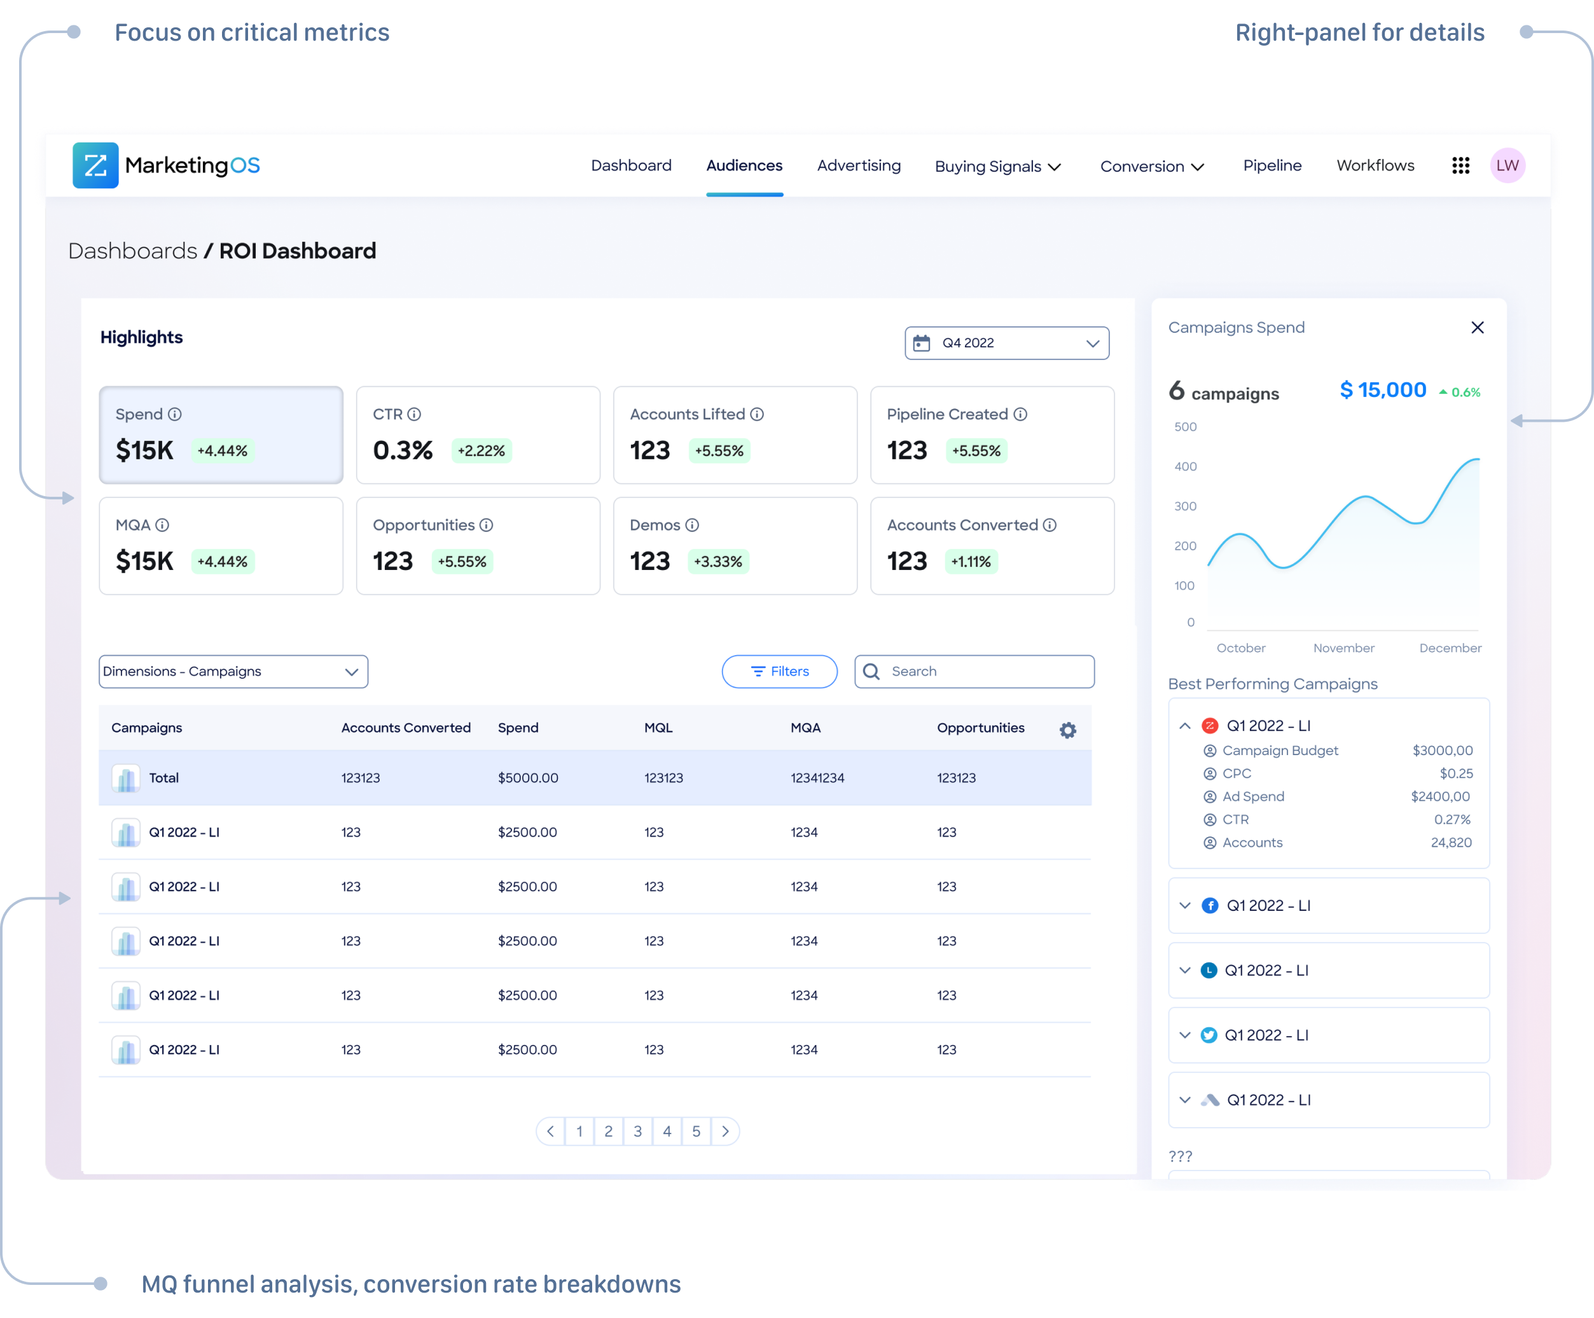This screenshot has width=1594, height=1318.
Task: Open the Q4 2022 date dropdown
Action: [x=1006, y=343]
